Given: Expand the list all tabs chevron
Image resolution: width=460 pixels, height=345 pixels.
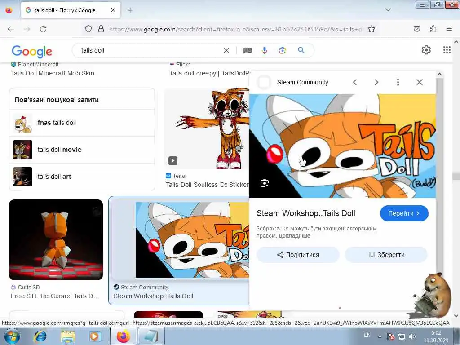Looking at the screenshot, I should tap(388, 10).
